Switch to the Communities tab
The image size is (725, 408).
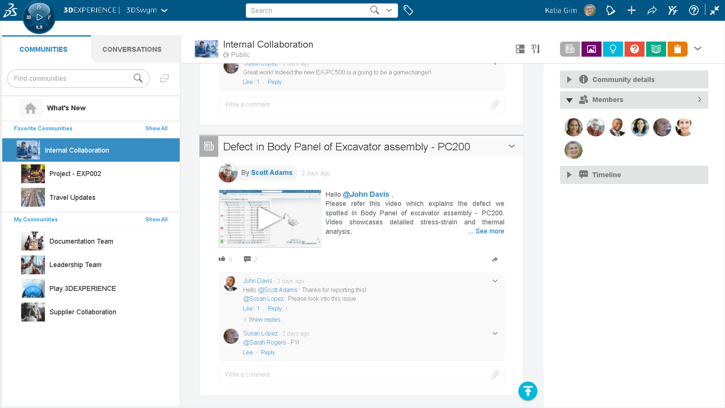click(x=43, y=49)
